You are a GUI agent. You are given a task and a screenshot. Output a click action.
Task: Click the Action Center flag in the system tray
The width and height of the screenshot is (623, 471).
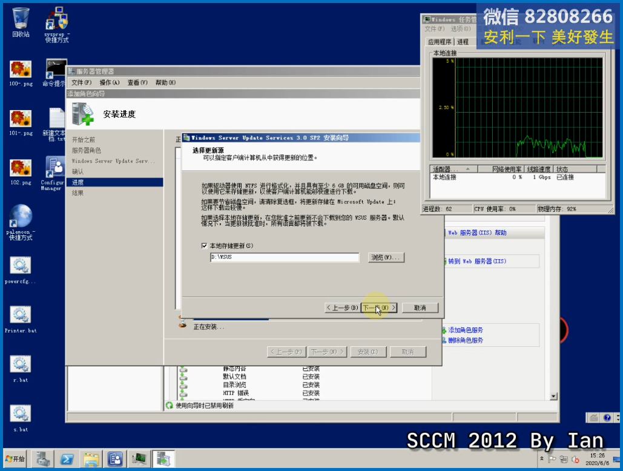pyautogui.click(x=552, y=459)
